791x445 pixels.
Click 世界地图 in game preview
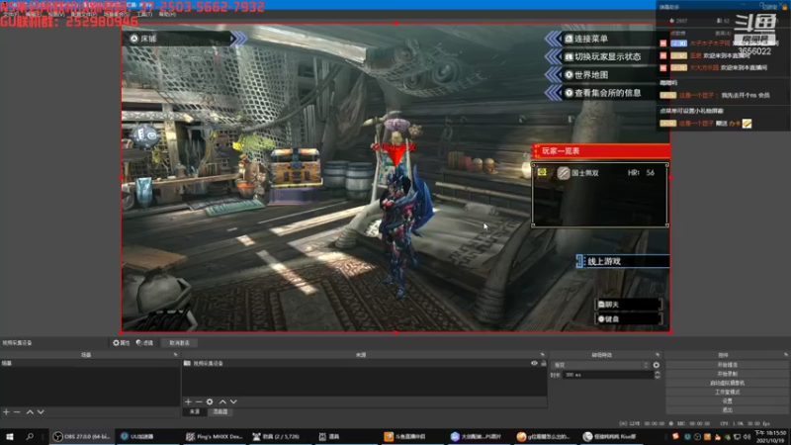[x=590, y=75]
